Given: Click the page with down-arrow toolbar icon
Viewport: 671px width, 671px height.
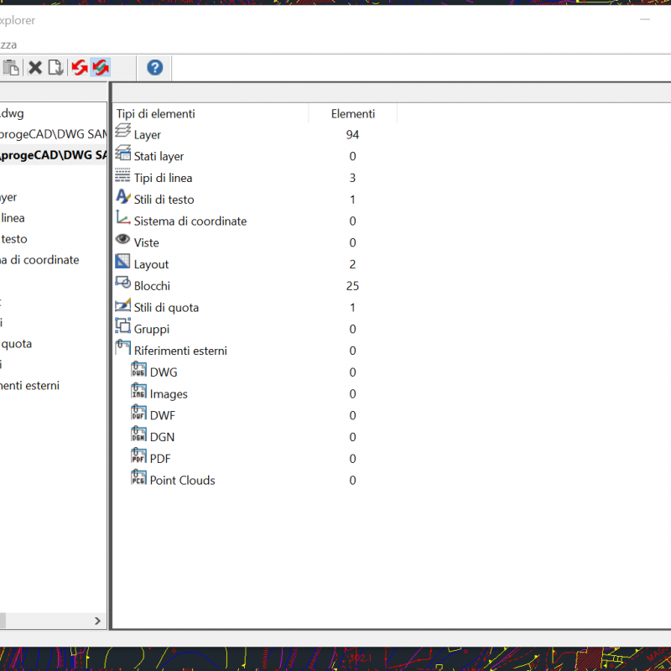Looking at the screenshot, I should point(55,68).
